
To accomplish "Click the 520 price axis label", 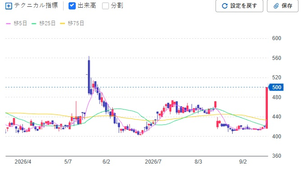I will pos(276,78).
